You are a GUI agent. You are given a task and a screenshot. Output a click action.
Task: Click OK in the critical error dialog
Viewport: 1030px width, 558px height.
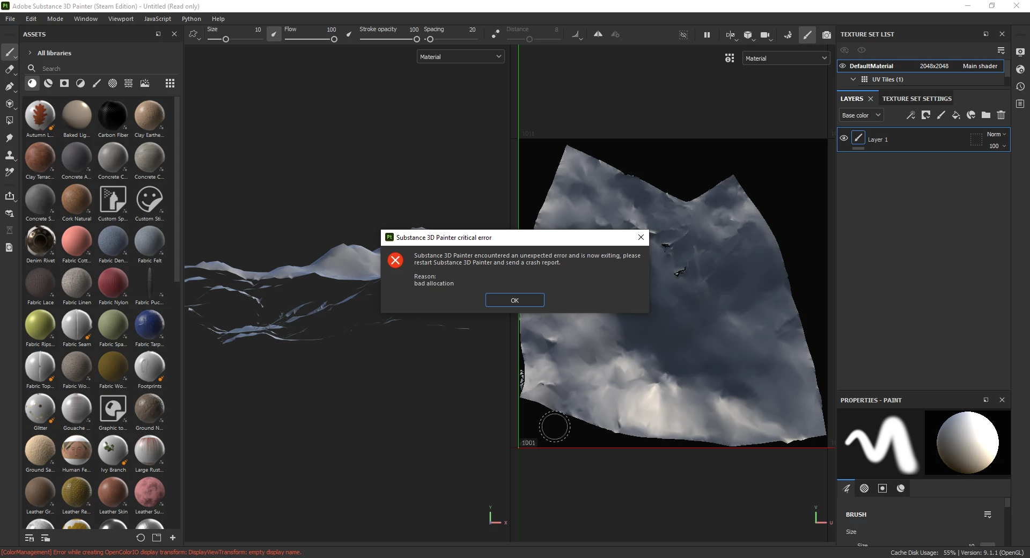click(515, 300)
